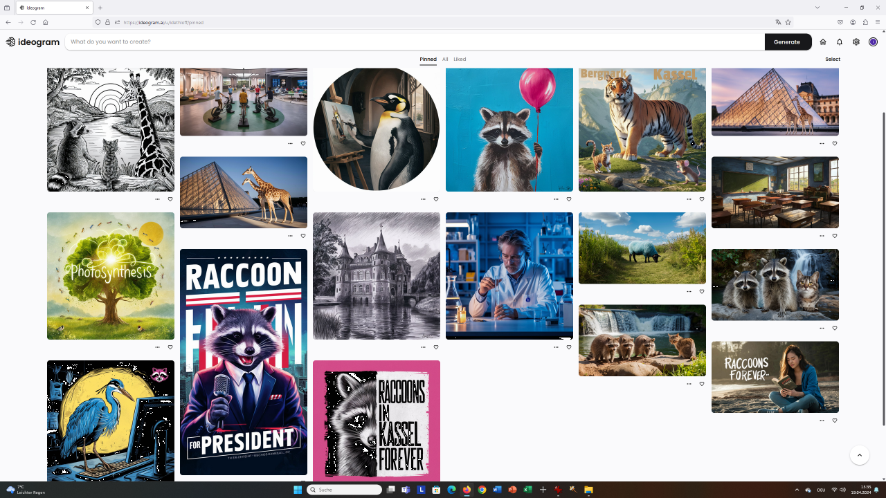
Task: Click the prompt input field
Action: tap(415, 41)
